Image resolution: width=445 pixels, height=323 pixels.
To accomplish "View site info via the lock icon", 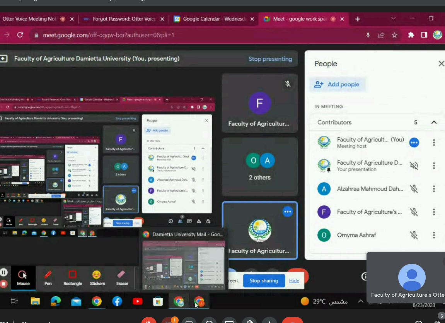I will click(x=36, y=35).
